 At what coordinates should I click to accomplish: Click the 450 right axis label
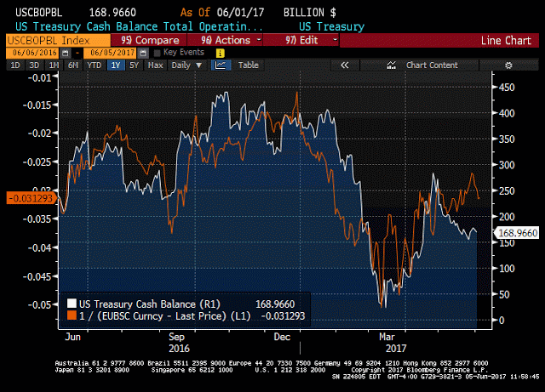click(507, 88)
